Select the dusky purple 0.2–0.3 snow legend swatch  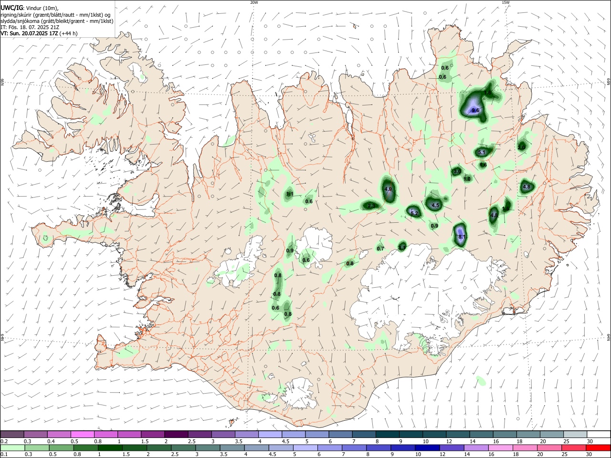[12, 434]
